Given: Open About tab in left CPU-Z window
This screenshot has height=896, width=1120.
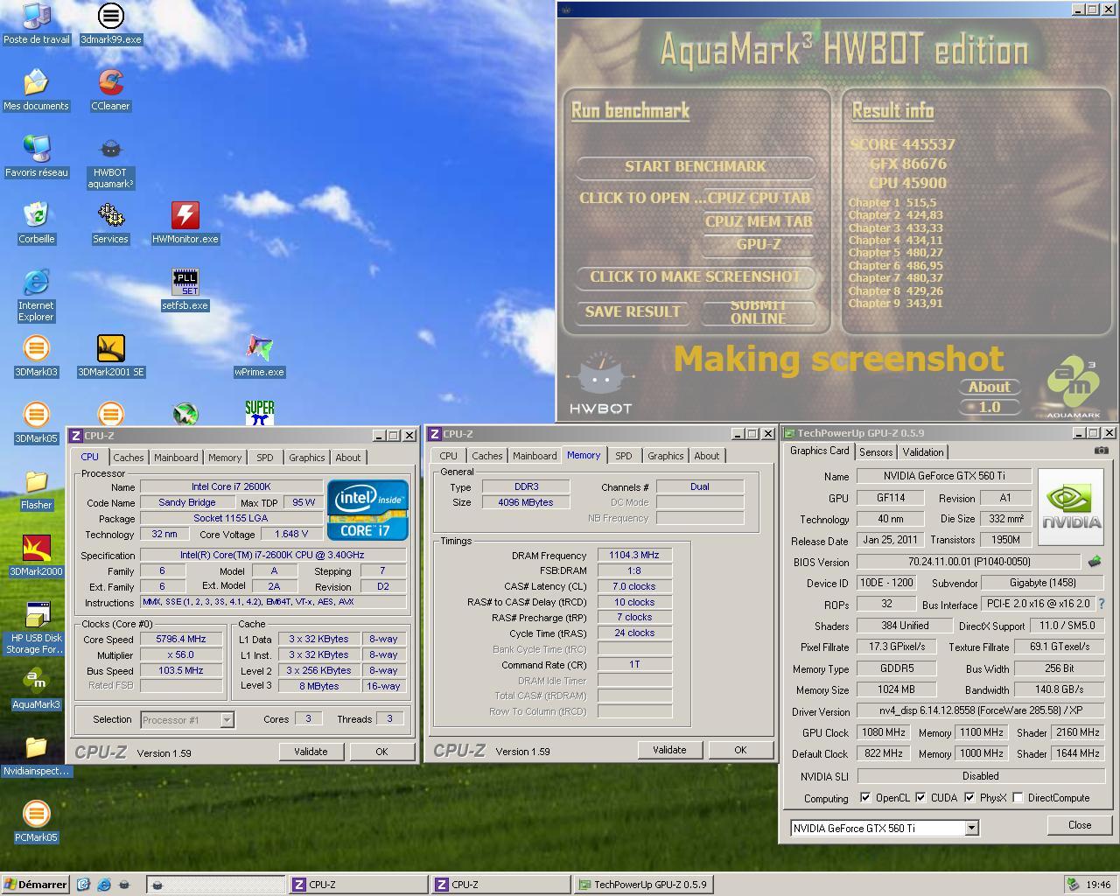Looking at the screenshot, I should click(348, 458).
